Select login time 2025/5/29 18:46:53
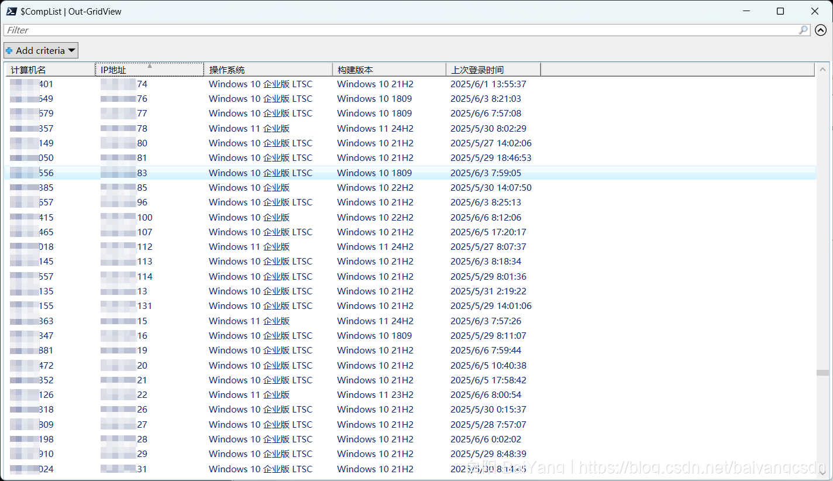 pos(491,157)
